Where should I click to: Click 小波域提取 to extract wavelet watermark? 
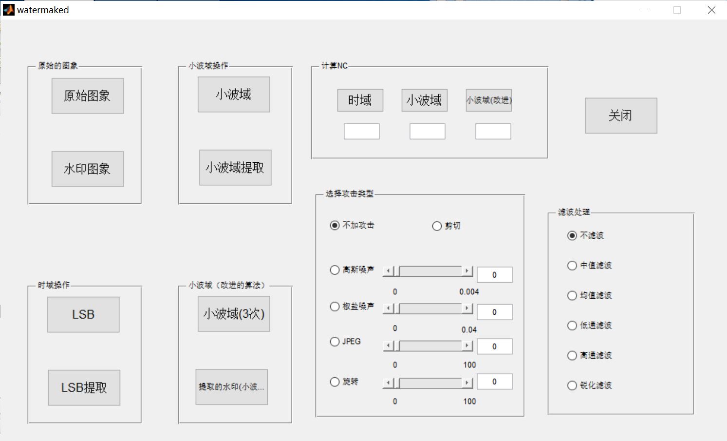(x=235, y=167)
